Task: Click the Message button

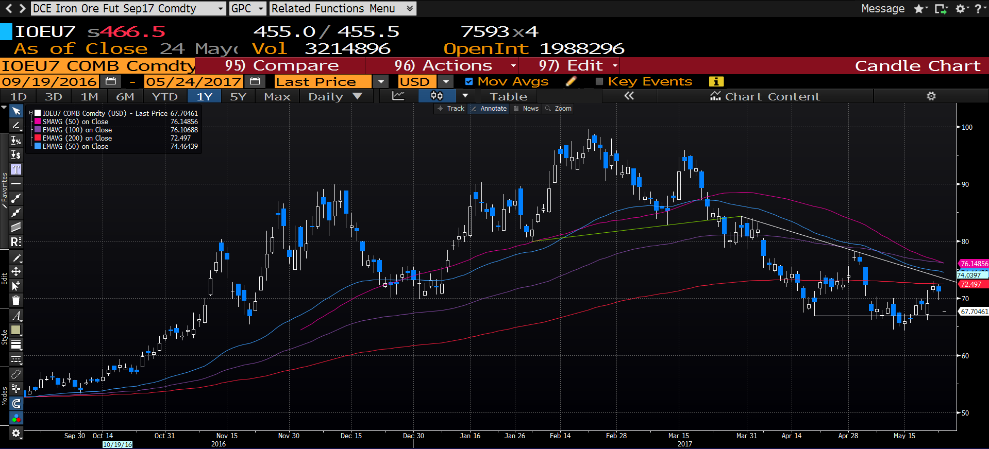Action: (x=883, y=9)
